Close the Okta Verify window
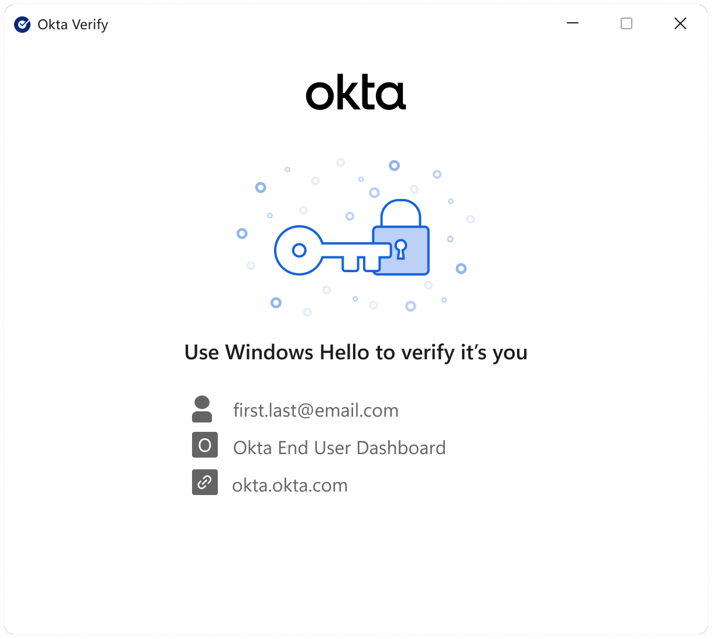 (680, 23)
